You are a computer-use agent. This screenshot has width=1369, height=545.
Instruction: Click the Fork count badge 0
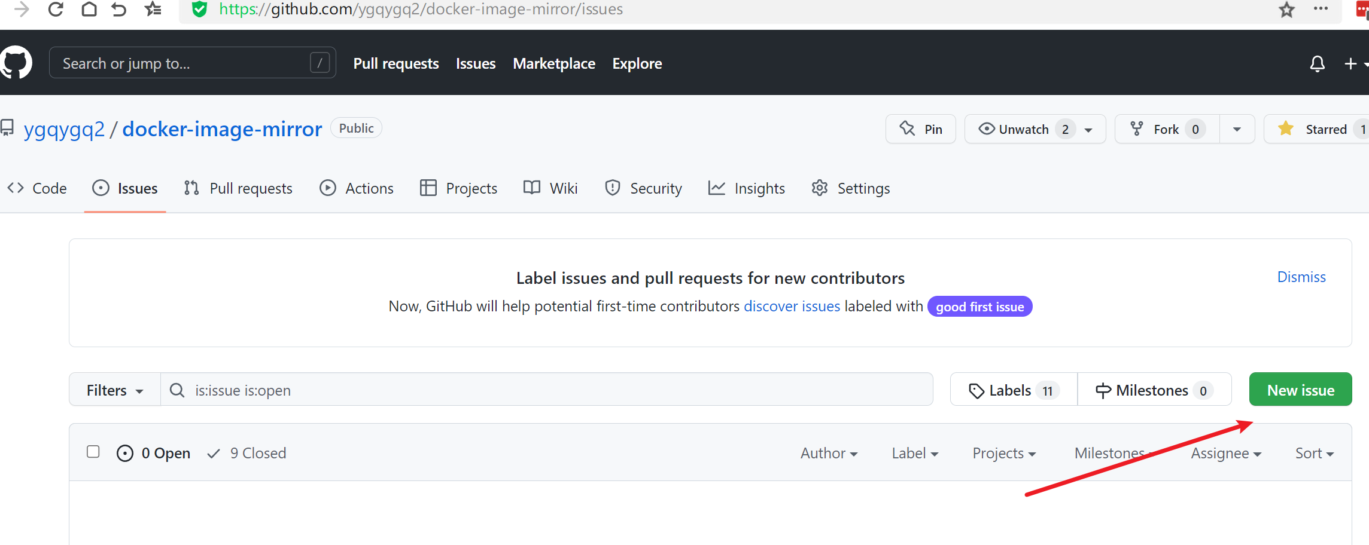1195,129
